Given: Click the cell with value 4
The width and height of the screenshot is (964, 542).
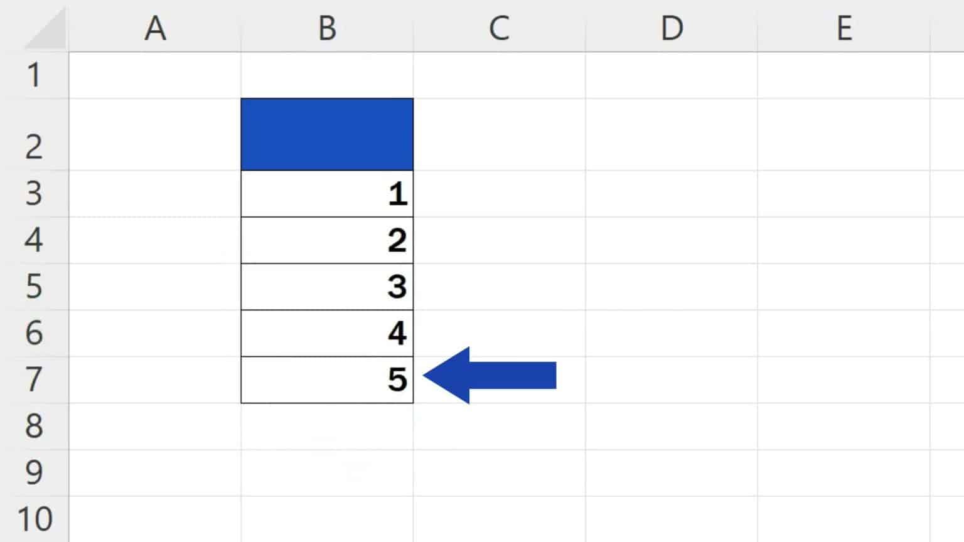Looking at the screenshot, I should [327, 333].
